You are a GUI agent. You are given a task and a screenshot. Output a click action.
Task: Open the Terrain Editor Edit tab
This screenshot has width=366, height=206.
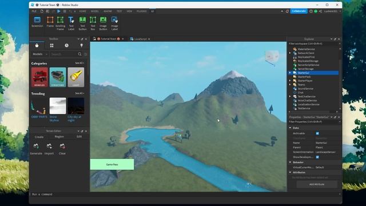(x=79, y=137)
